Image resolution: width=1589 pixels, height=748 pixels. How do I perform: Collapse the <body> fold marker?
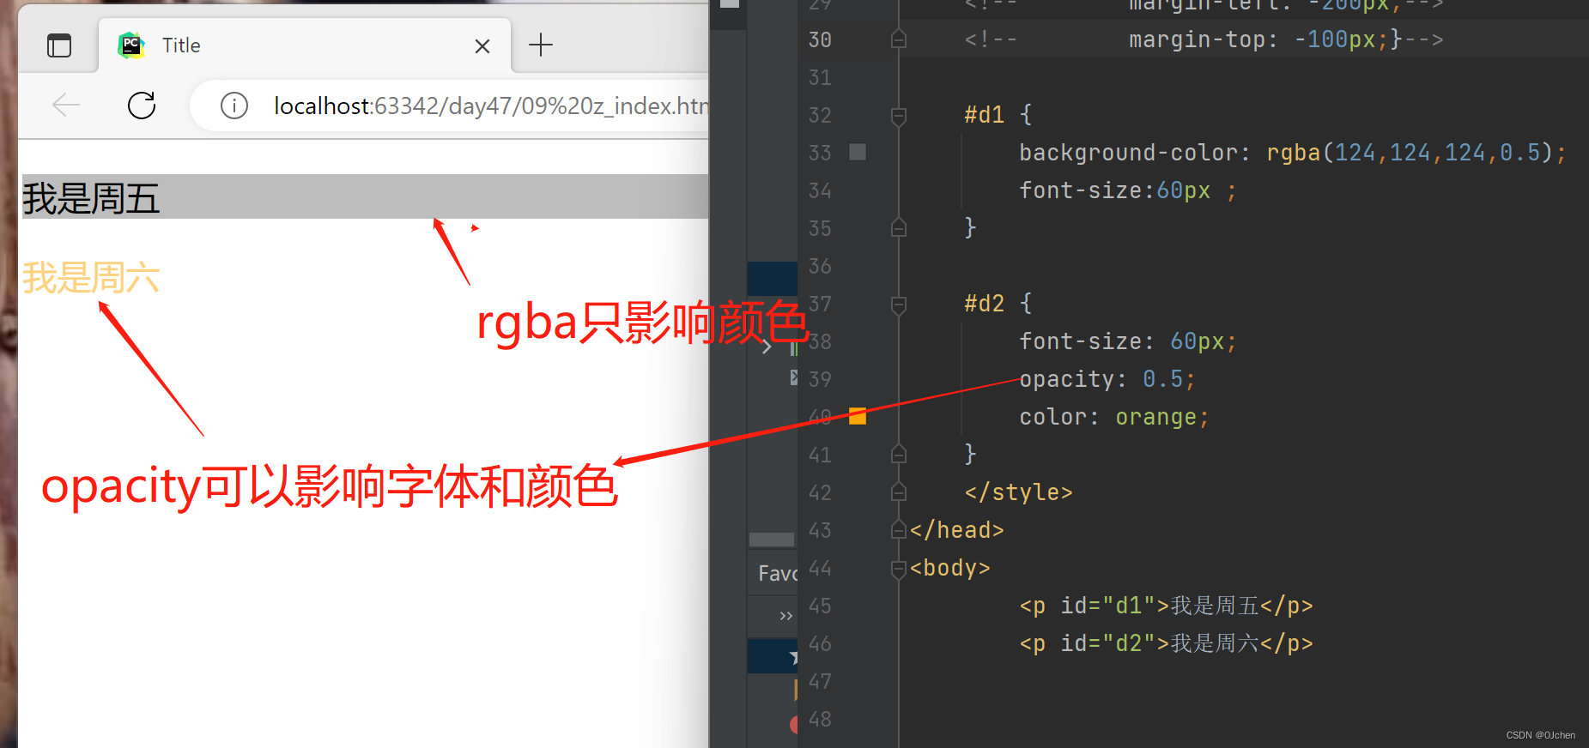[899, 568]
